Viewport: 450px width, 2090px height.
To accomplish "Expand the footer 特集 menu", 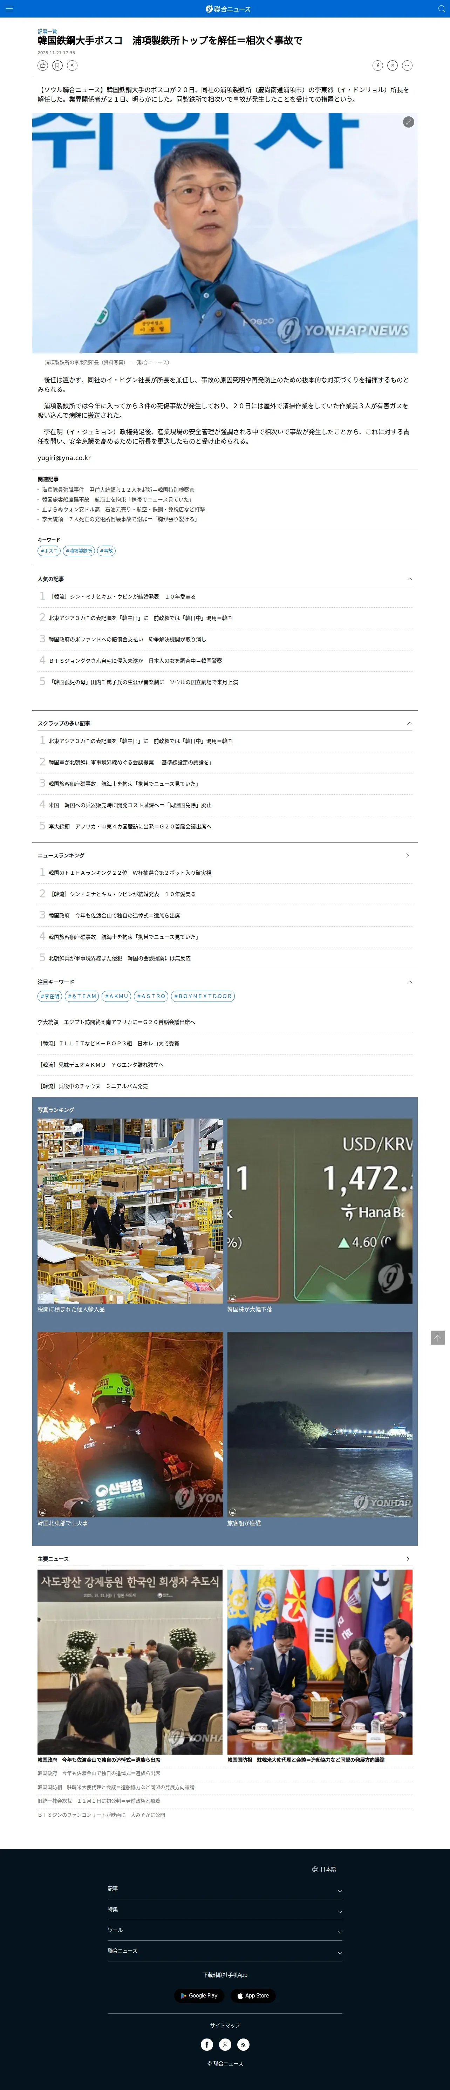I will tap(225, 1910).
